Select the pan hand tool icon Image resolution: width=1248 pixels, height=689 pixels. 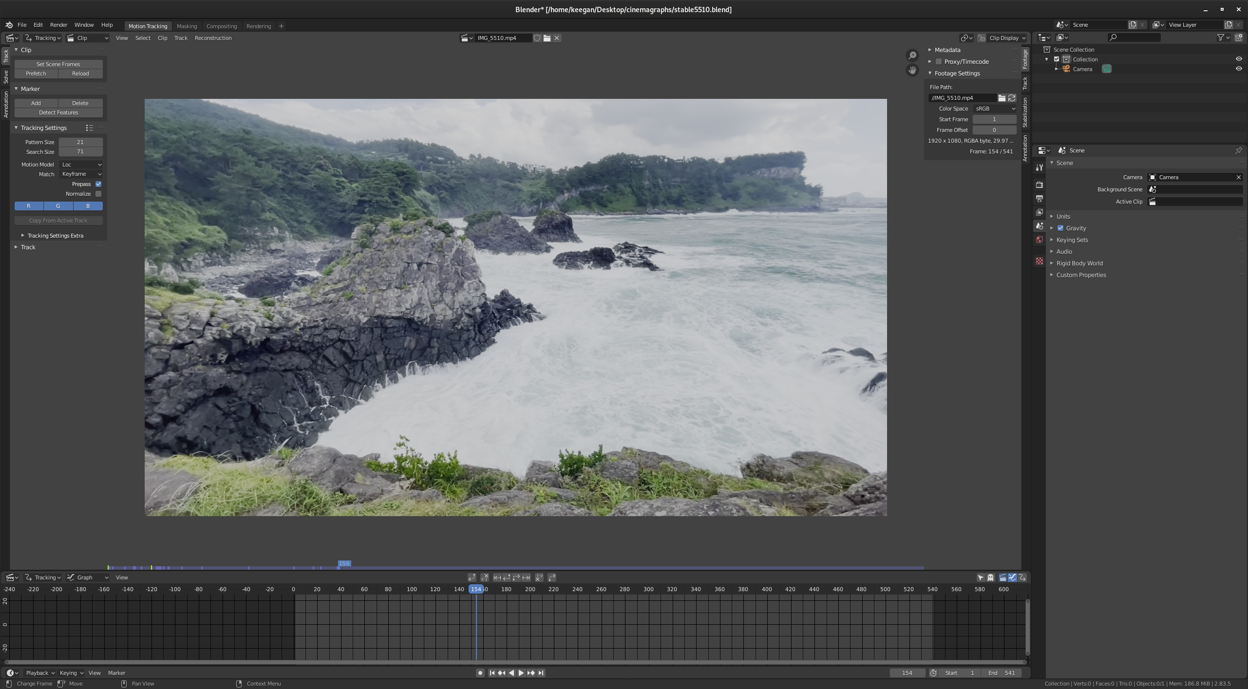click(912, 70)
